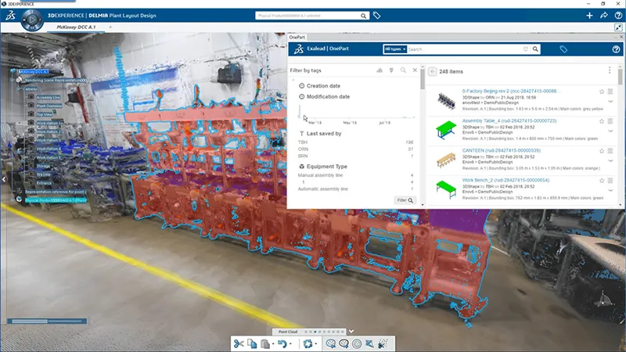The width and height of the screenshot is (626, 352).
Task: Expand the bottom toolbar chevron beside Point Cloud
Action: (351, 330)
